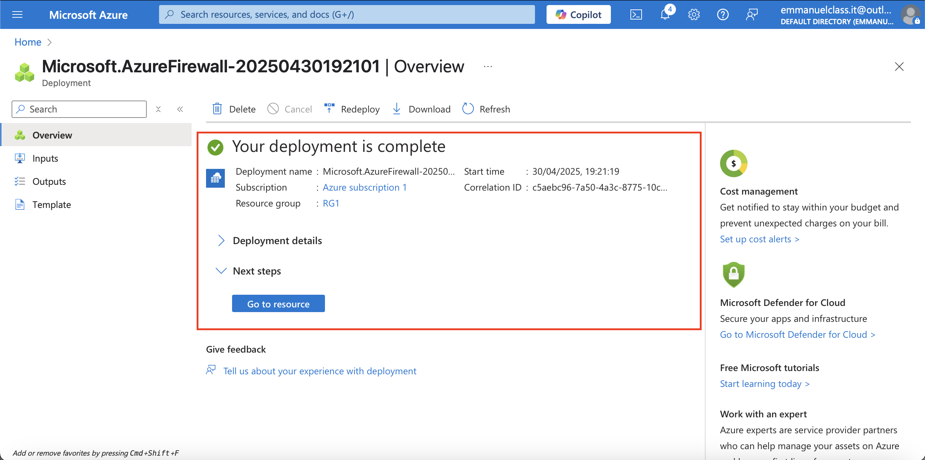Screen dimensions: 925x460
Task: Click the Work with an expert heading
Action: tap(763, 414)
